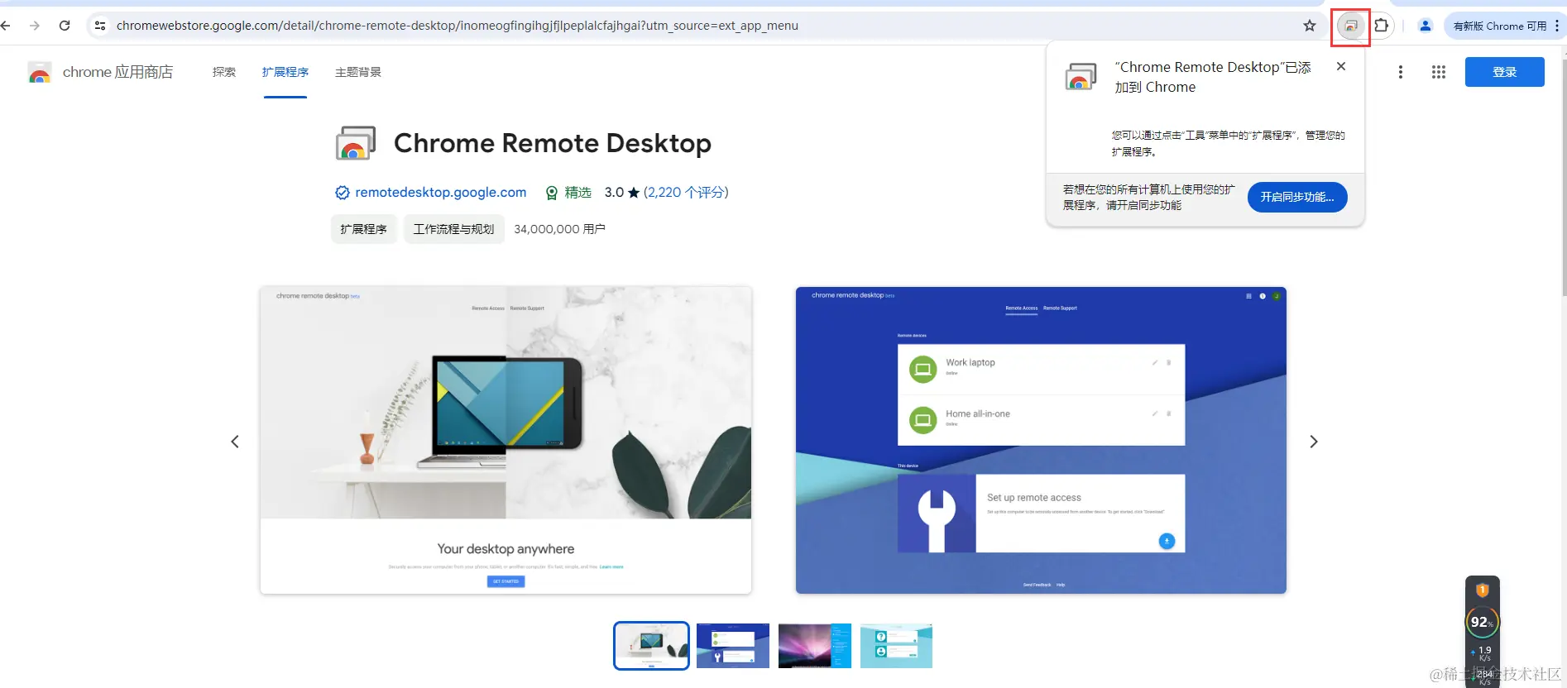Click the 34,000,000 用户 user count
Image resolution: width=1567 pixels, height=688 pixels.
click(559, 229)
